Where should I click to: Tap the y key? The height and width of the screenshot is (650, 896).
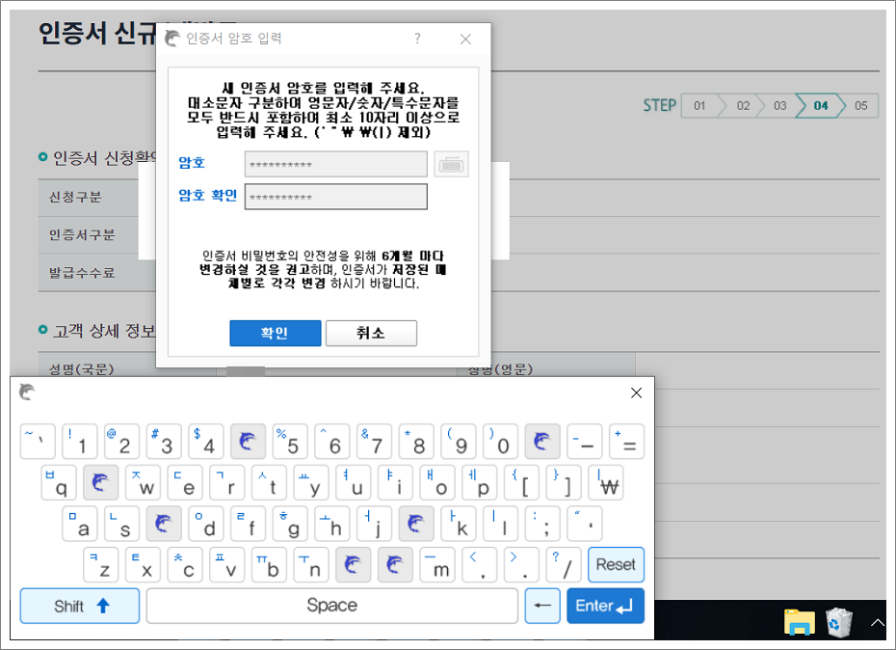click(x=311, y=482)
